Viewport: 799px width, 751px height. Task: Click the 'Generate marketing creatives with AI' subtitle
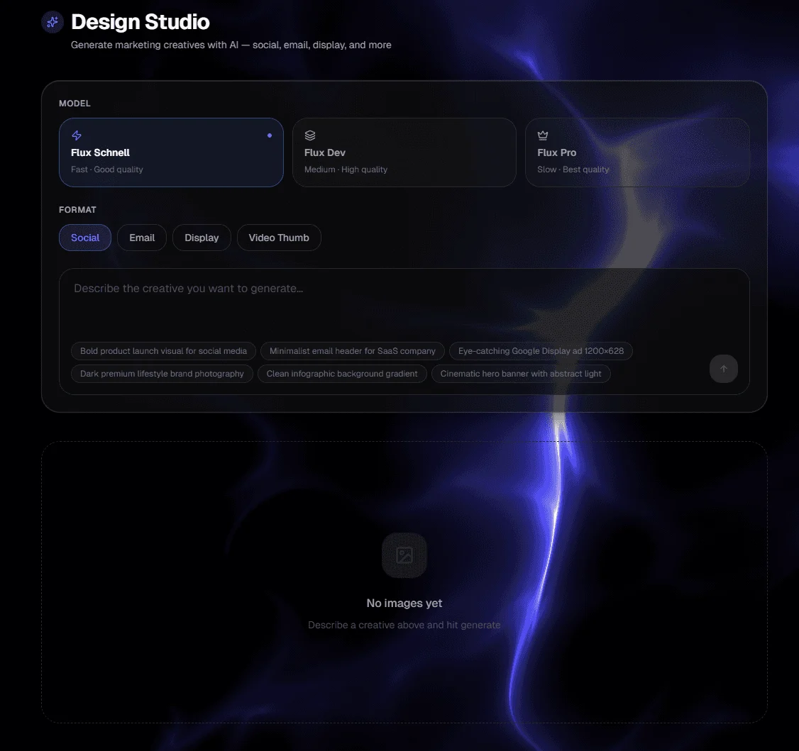tap(231, 45)
